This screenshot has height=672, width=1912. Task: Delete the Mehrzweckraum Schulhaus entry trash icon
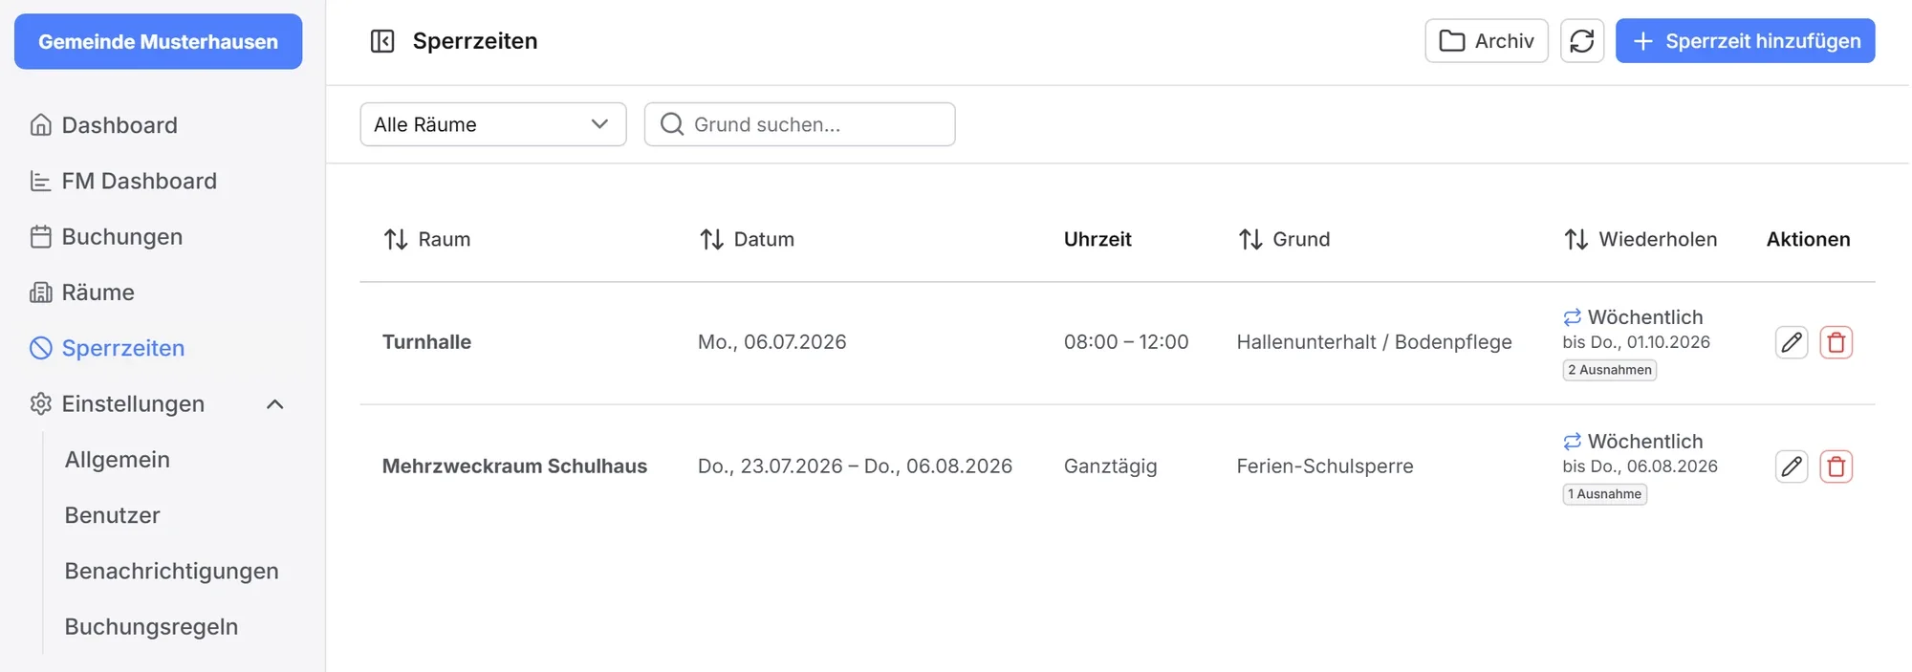click(x=1836, y=466)
